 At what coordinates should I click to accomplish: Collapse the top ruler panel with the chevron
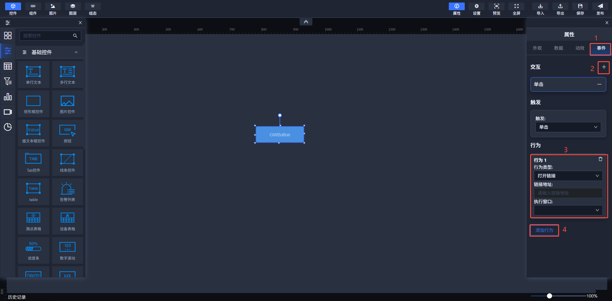[x=306, y=22]
